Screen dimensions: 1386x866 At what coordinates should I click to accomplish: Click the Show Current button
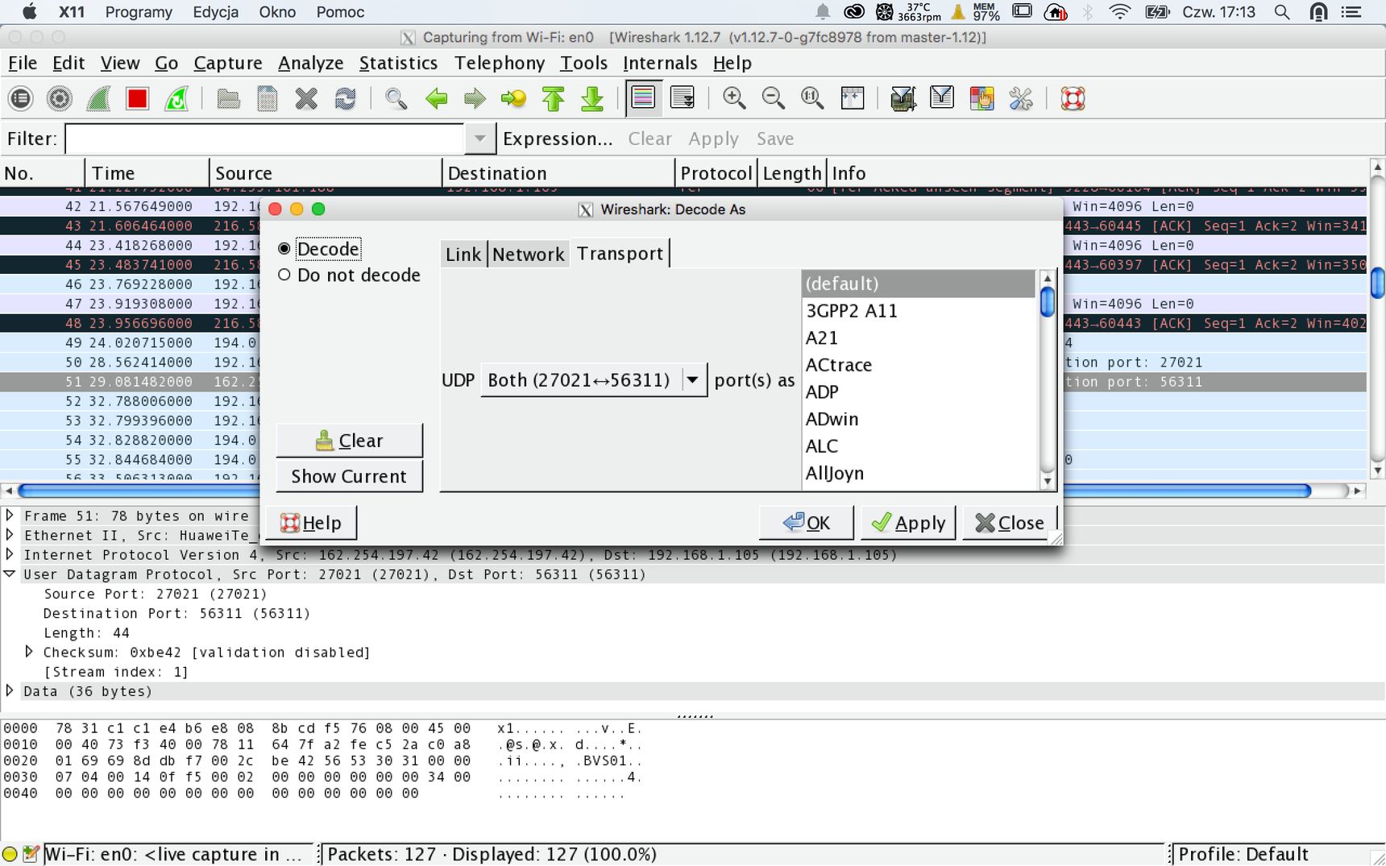[x=349, y=476]
